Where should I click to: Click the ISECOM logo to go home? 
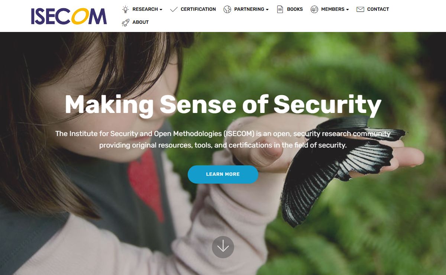pyautogui.click(x=69, y=16)
